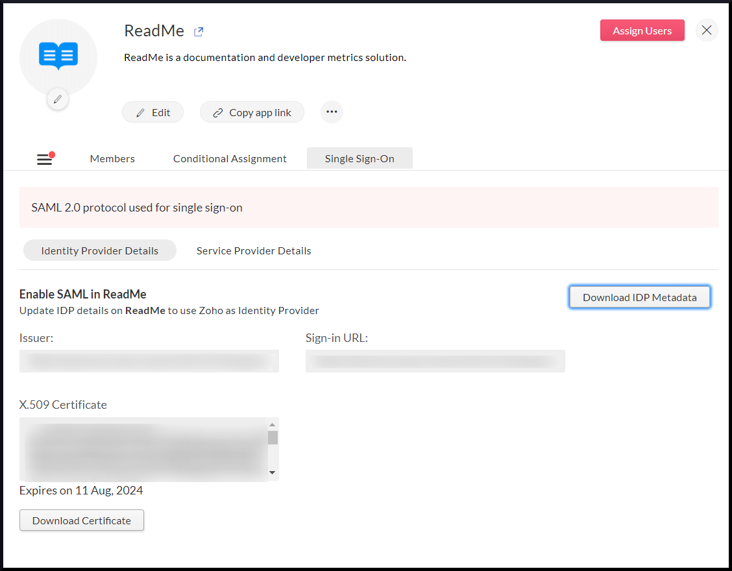Click the pencil icon on app logo
This screenshot has width=732, height=571.
tap(57, 99)
